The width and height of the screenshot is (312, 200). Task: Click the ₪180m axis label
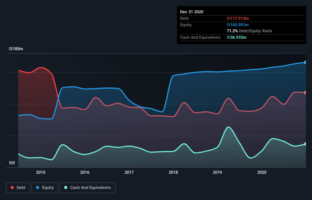pyautogui.click(x=16, y=49)
